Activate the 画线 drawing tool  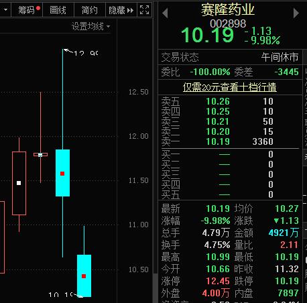coord(58,10)
